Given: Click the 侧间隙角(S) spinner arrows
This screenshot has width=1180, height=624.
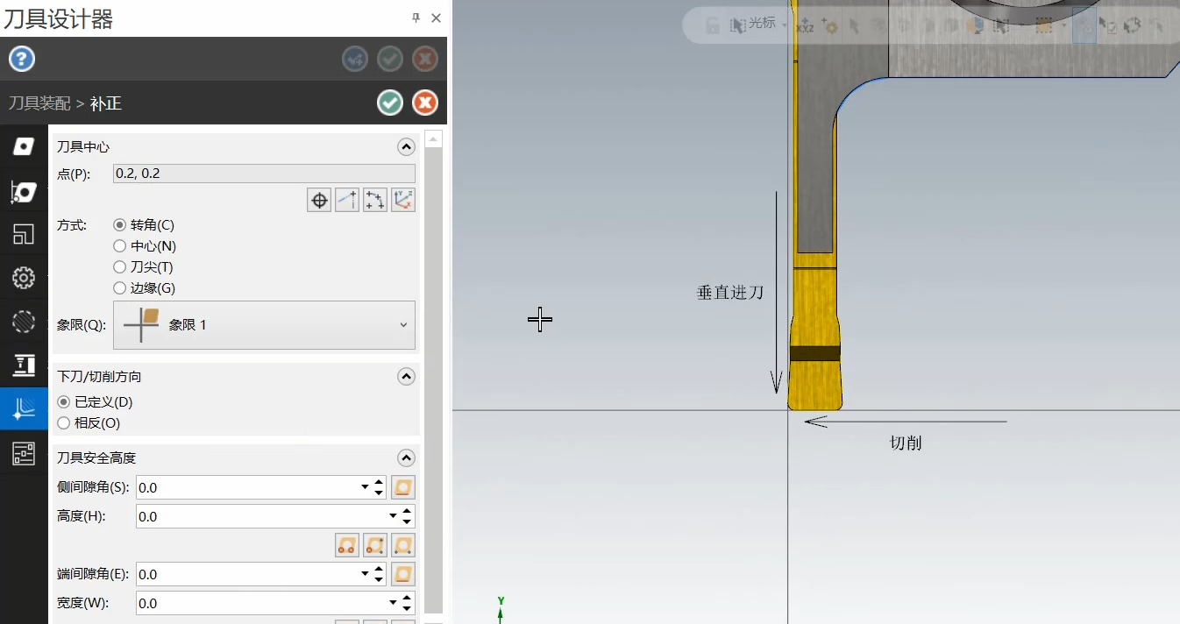Looking at the screenshot, I should pyautogui.click(x=380, y=487).
